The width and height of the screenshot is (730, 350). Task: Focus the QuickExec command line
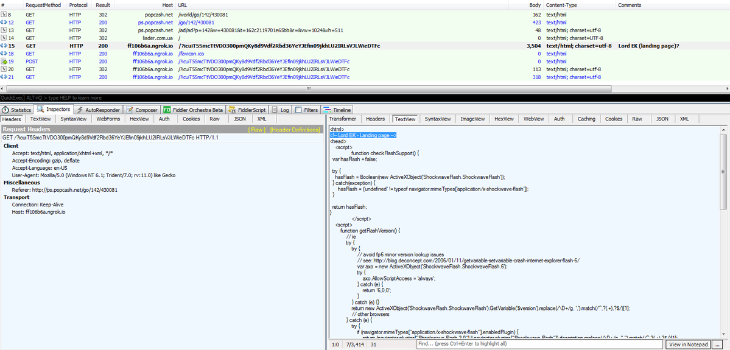[365, 98]
